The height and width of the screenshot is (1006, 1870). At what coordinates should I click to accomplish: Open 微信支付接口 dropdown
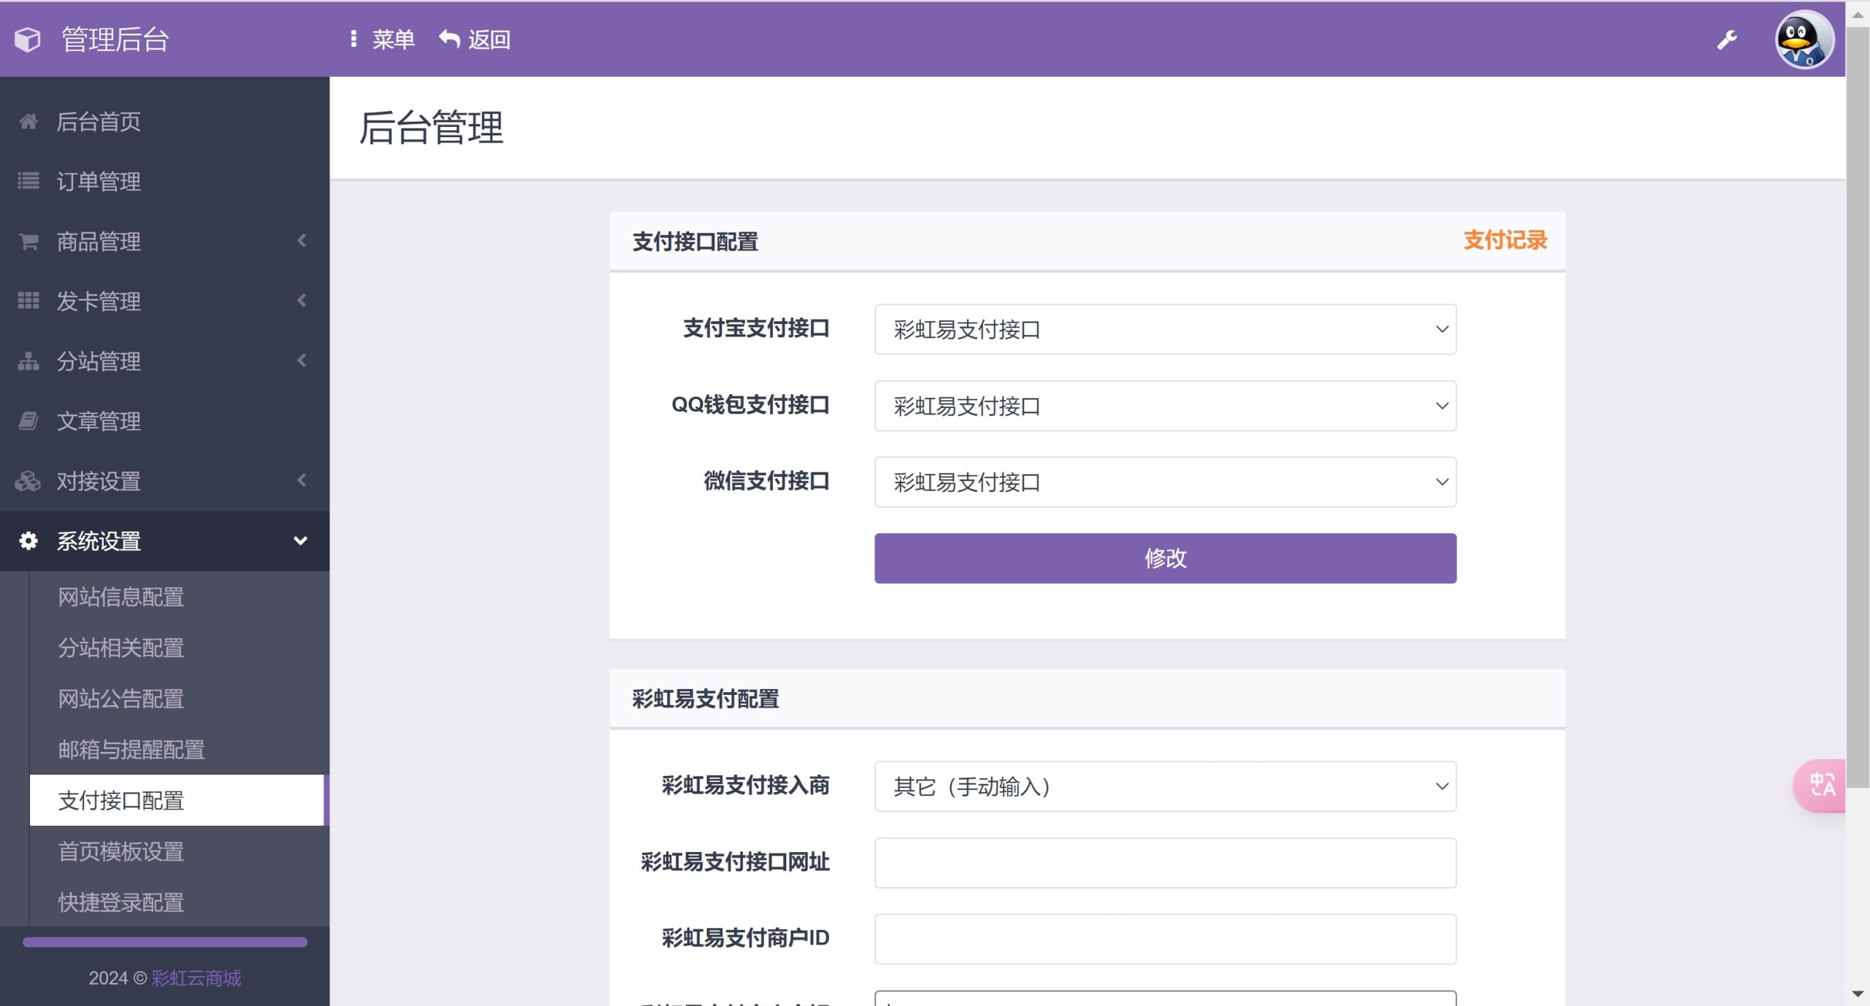point(1165,482)
